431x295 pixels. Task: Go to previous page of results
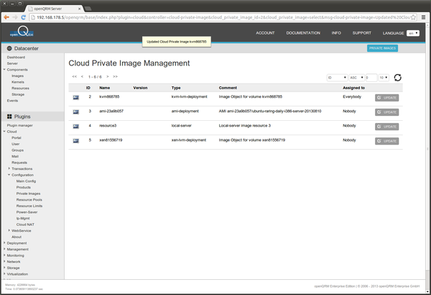pyautogui.click(x=82, y=76)
